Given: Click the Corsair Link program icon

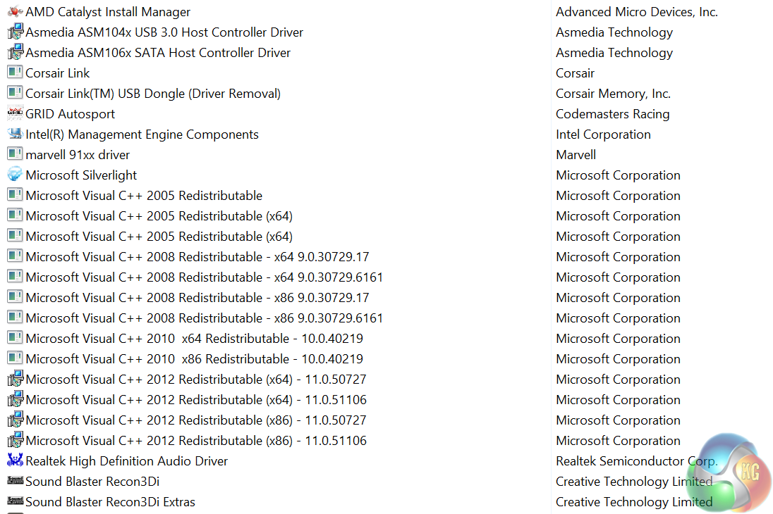Looking at the screenshot, I should tap(15, 73).
